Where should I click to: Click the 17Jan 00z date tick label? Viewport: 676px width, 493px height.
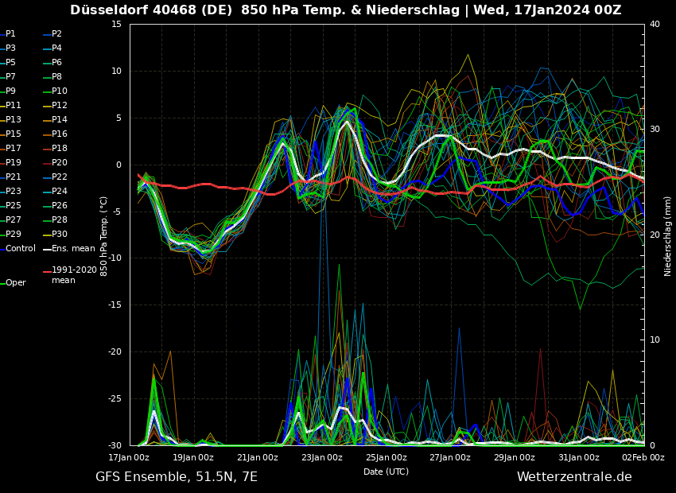[129, 457]
